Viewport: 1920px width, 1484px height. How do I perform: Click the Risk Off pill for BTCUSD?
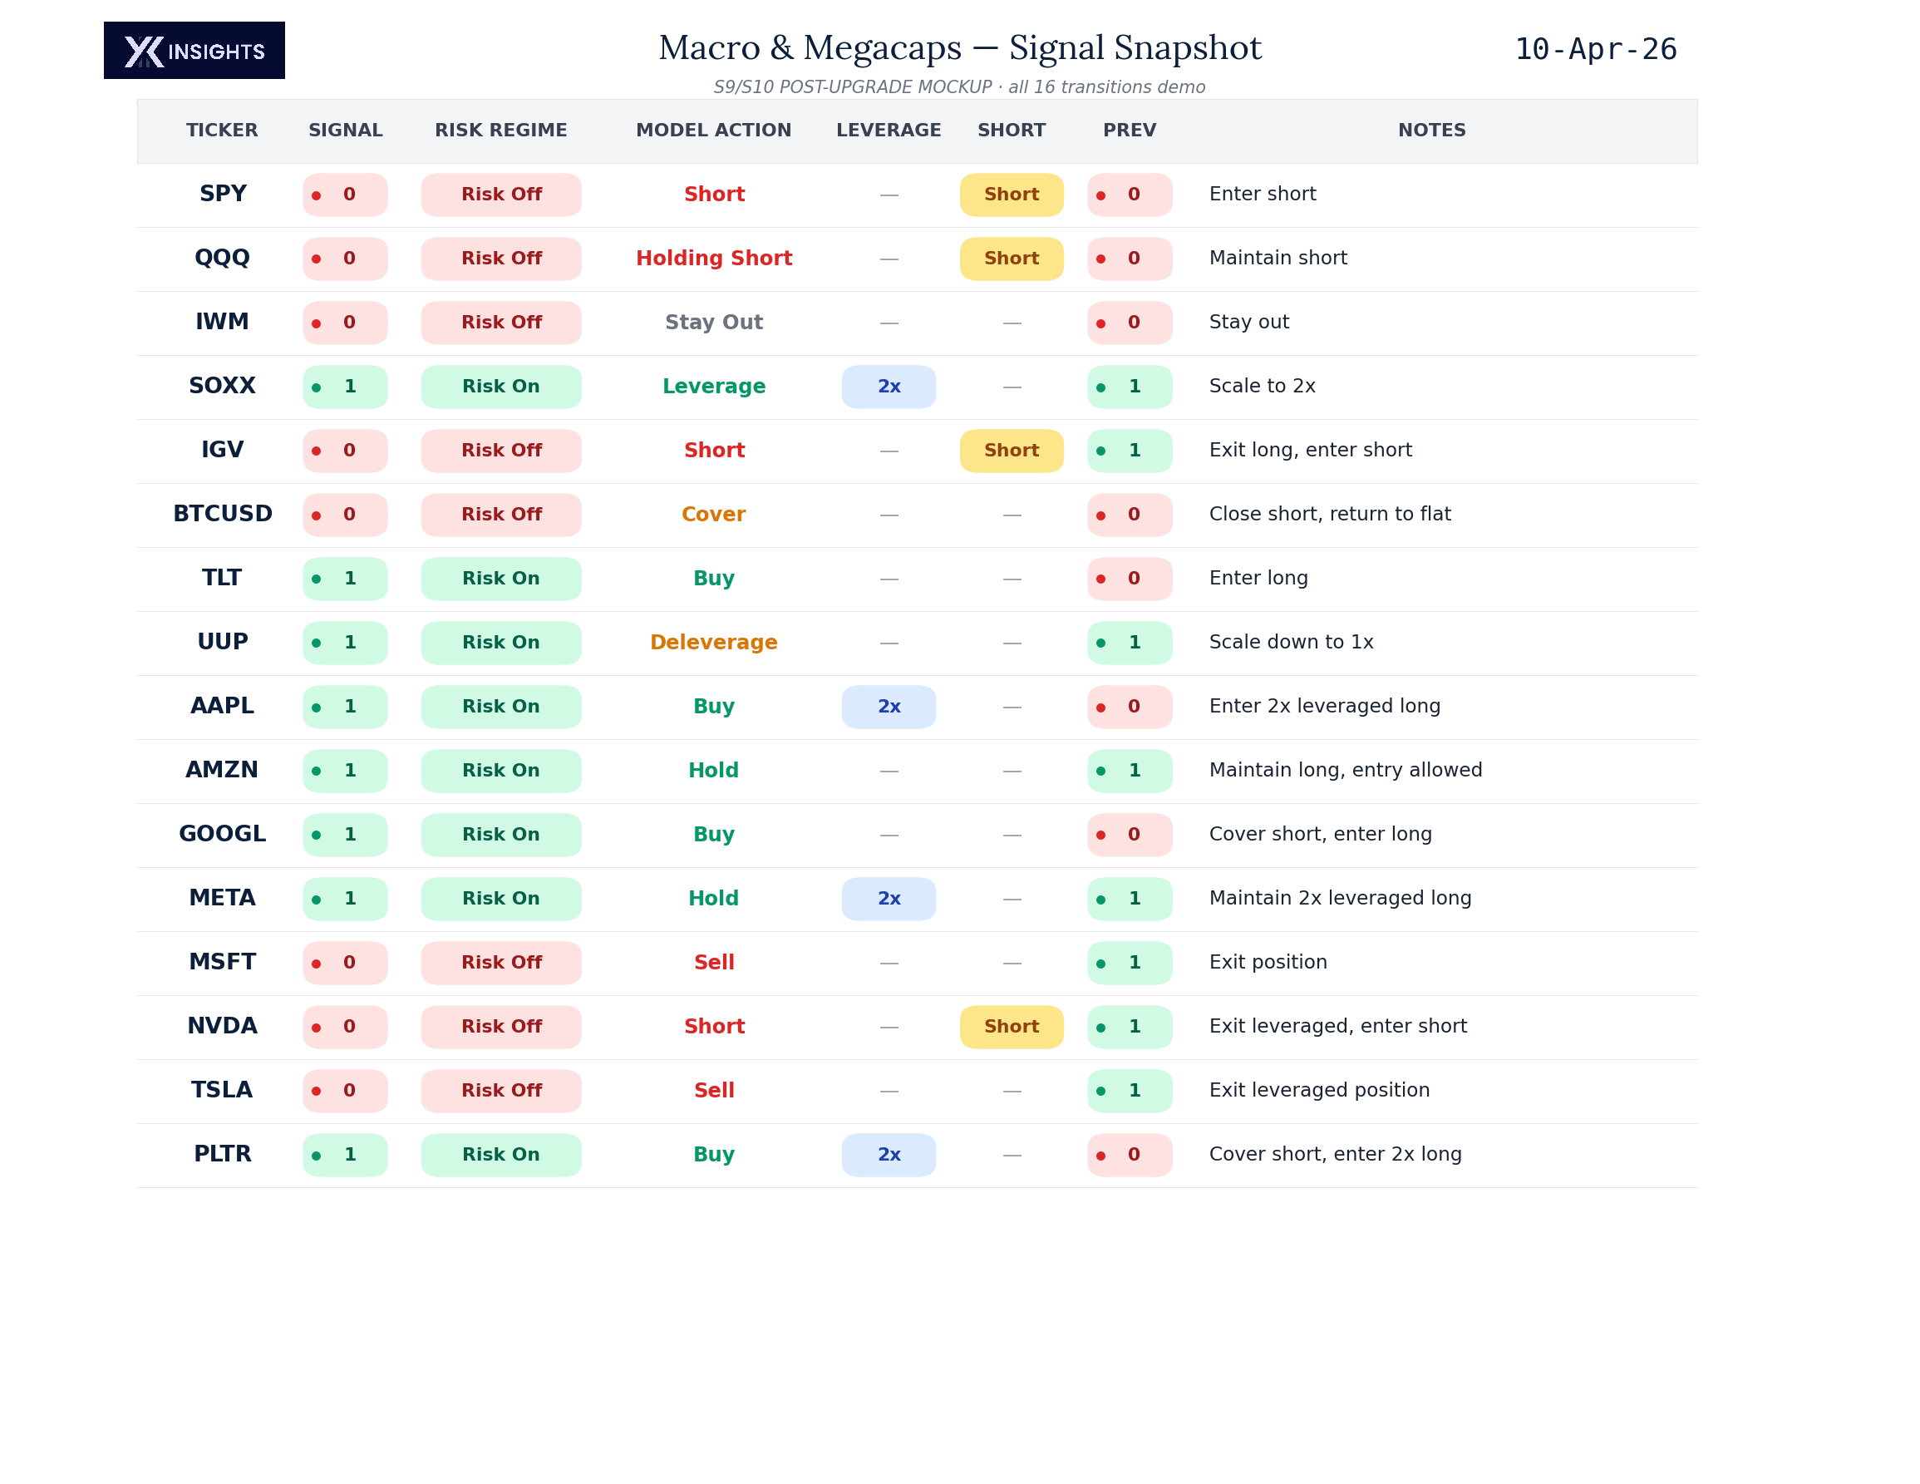pos(501,515)
